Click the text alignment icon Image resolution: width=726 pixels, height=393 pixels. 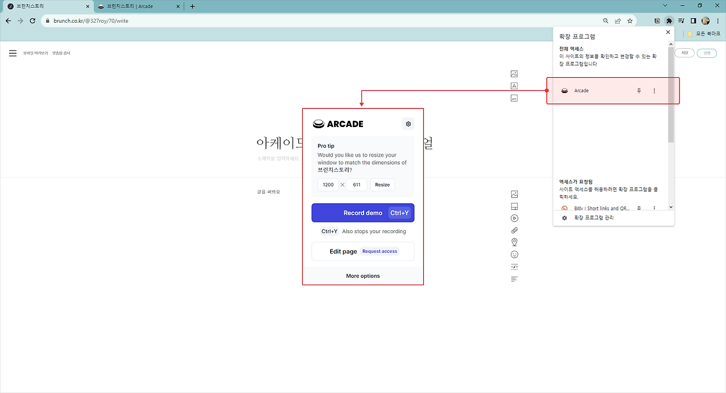[514, 279]
